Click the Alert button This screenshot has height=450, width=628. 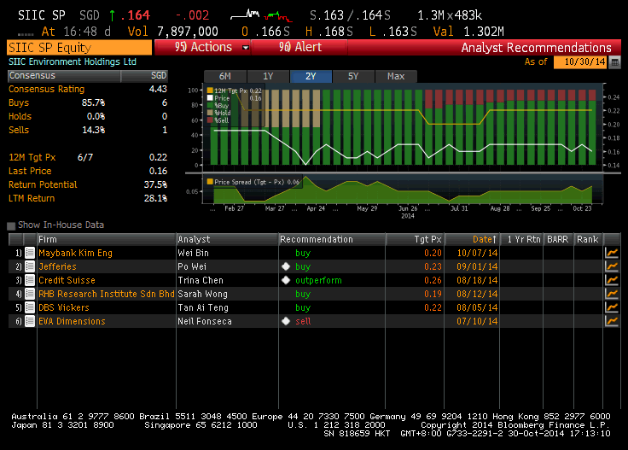coord(300,48)
